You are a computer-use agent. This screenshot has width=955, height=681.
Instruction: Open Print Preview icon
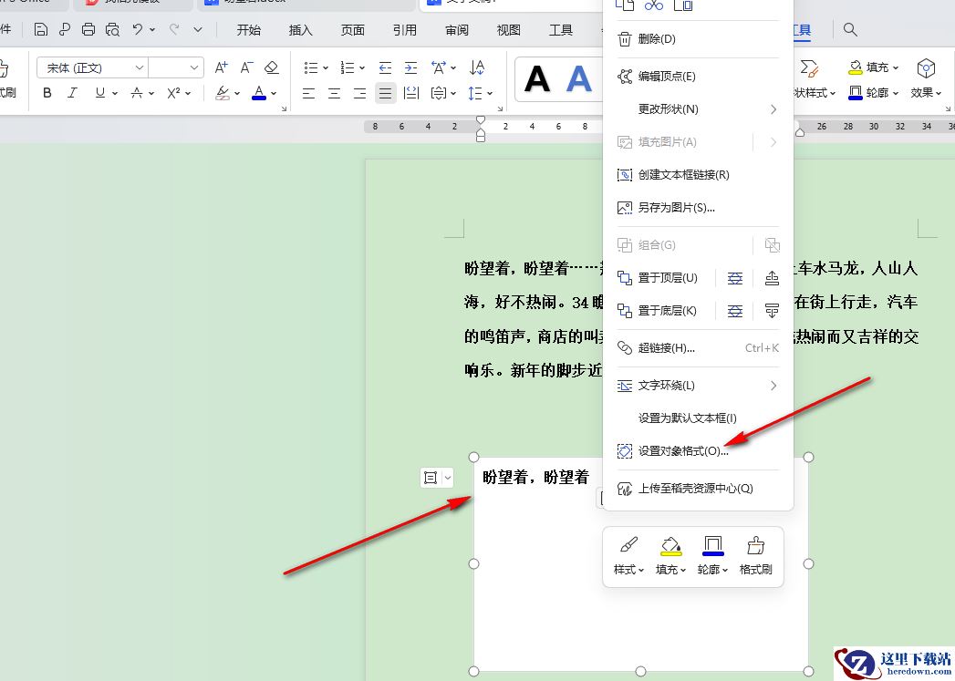(113, 29)
